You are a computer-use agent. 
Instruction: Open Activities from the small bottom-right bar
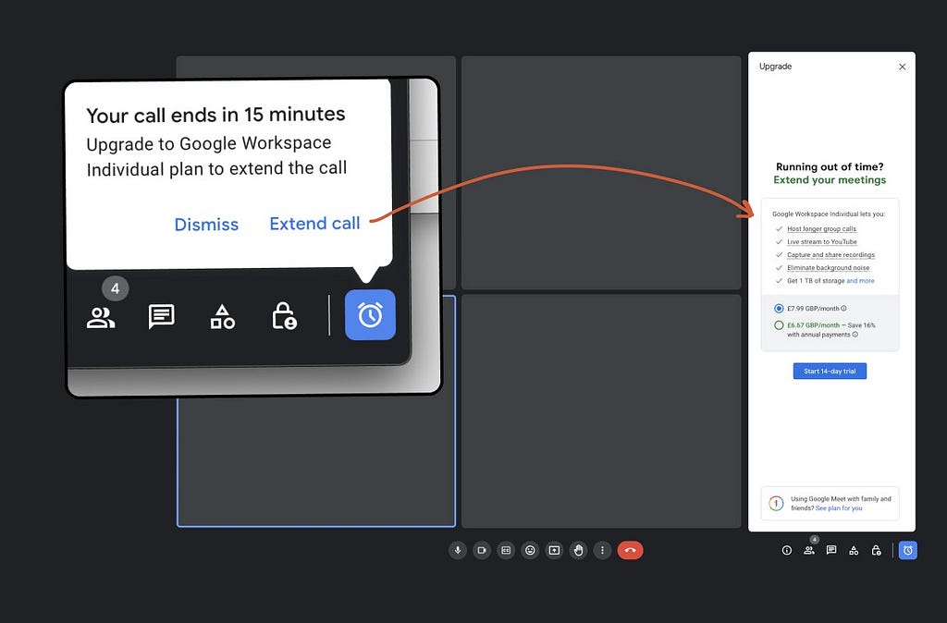pyautogui.click(x=854, y=550)
